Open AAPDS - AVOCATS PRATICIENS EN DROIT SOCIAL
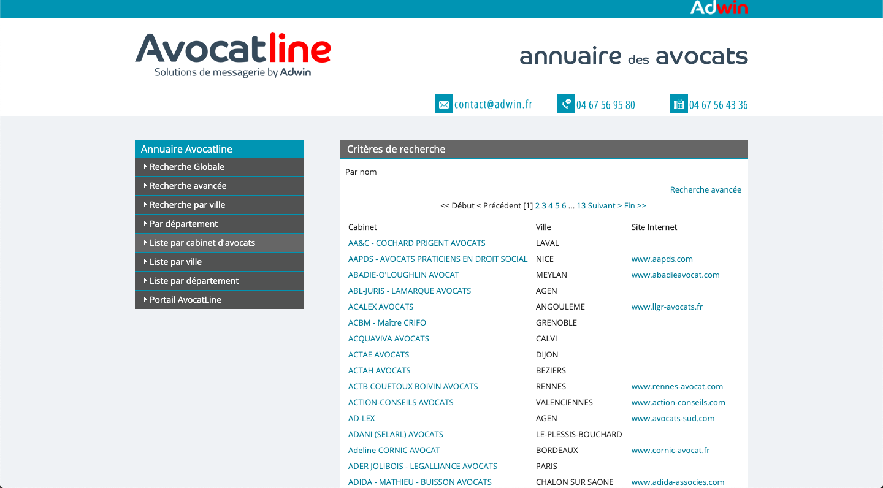The width and height of the screenshot is (883, 488). (x=438, y=259)
